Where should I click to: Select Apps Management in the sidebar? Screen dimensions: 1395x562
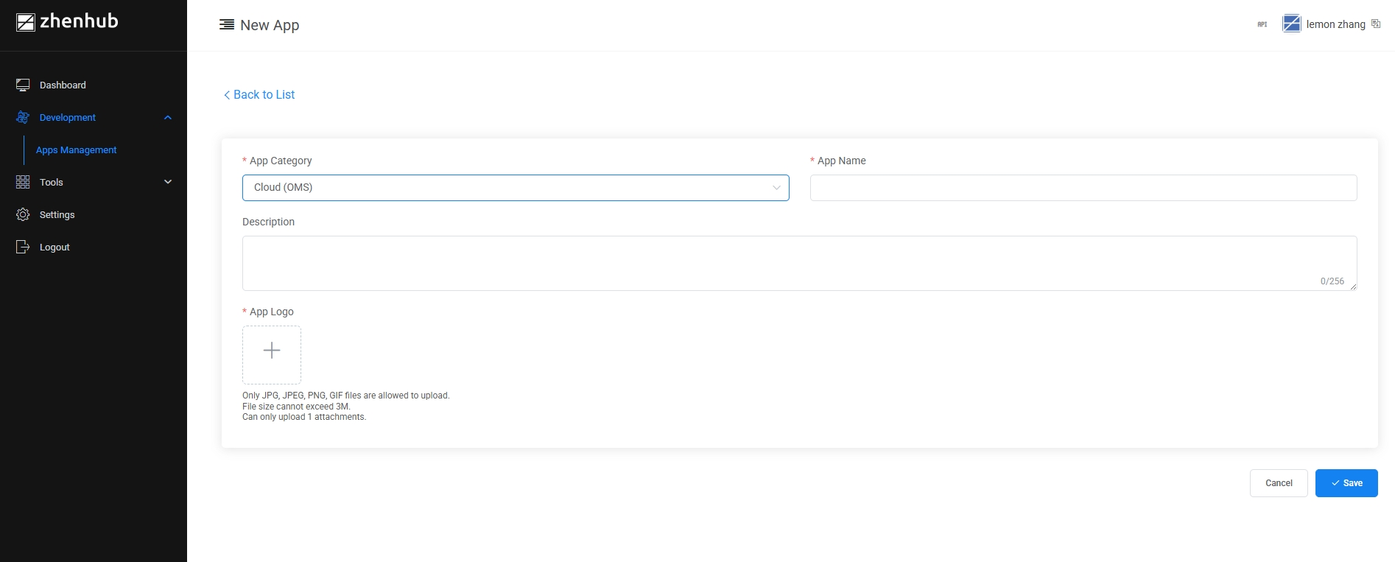(x=77, y=150)
